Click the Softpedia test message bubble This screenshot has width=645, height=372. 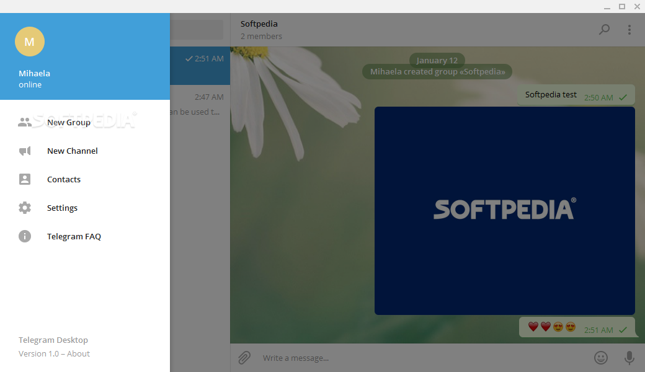576,95
